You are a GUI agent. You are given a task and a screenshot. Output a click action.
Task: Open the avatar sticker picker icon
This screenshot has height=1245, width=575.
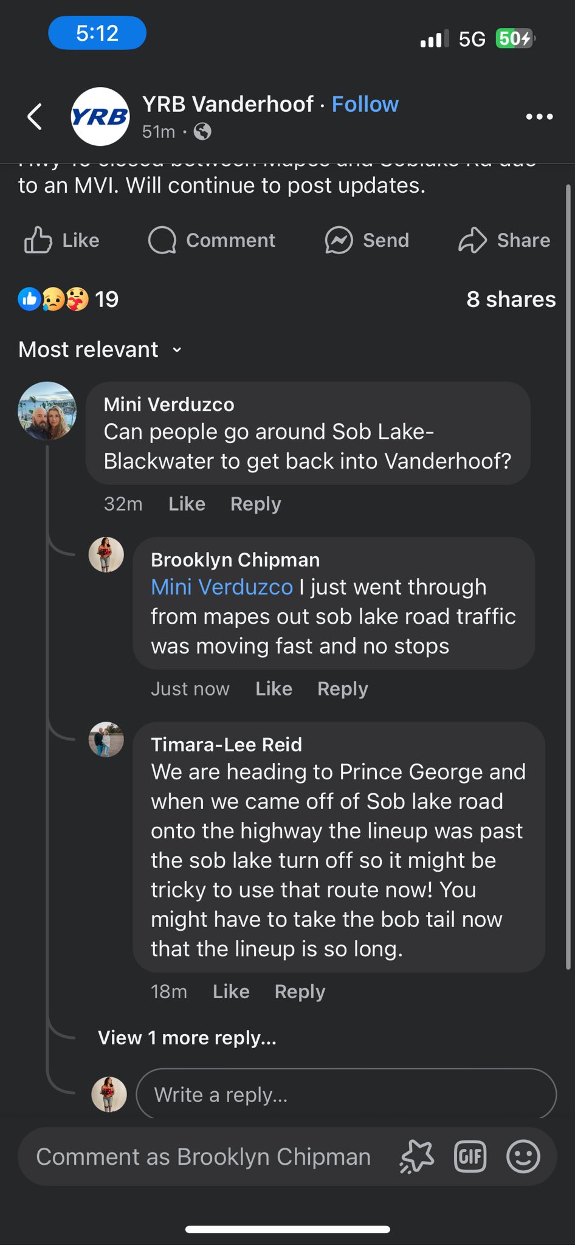click(417, 1156)
